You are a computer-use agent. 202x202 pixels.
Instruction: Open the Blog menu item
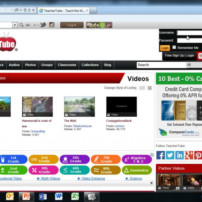click(x=107, y=65)
